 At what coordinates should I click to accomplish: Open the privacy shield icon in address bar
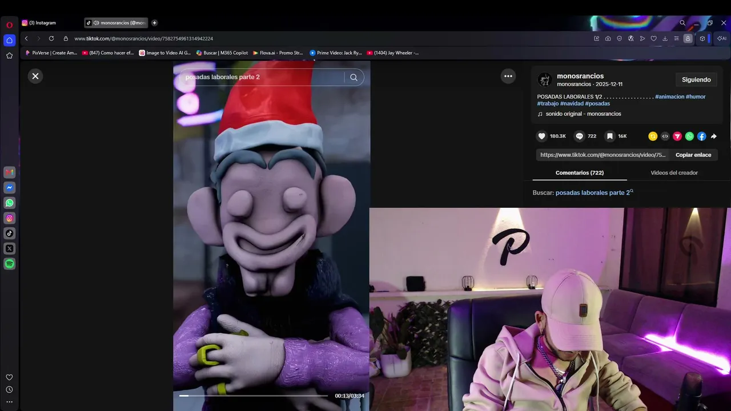[619, 38]
